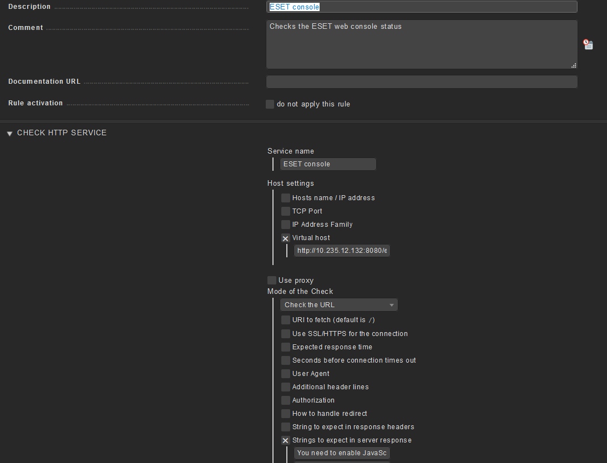Click the clock icon beside Comment field
The width and height of the screenshot is (607, 463).
(x=588, y=44)
